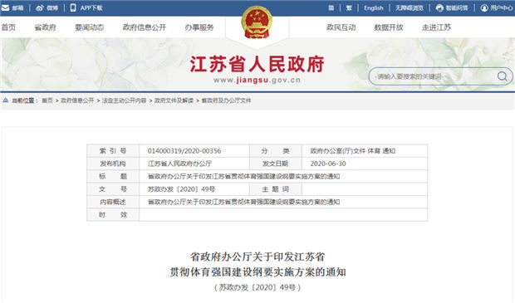The width and height of the screenshot is (515, 303).
Task: Go to the 办事服务 menu
Action: click(199, 27)
